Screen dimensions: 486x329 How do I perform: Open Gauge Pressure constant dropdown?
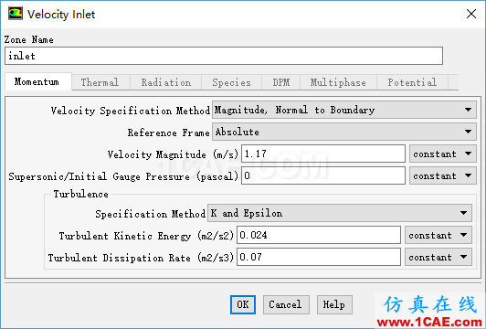442,175
